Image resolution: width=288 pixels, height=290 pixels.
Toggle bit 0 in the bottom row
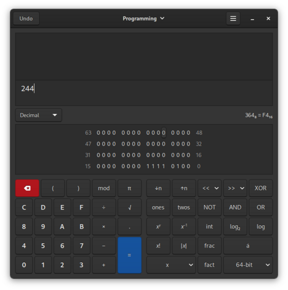coord(188,166)
